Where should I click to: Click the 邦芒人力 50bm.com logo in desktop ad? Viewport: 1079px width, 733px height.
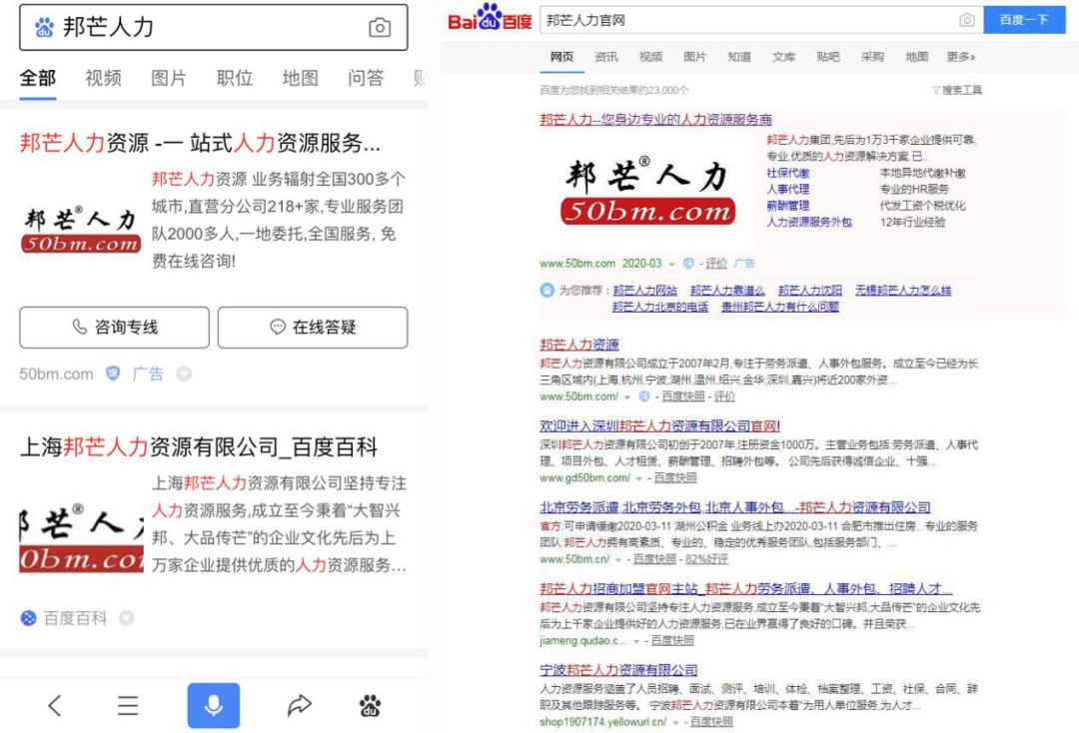coord(648,191)
